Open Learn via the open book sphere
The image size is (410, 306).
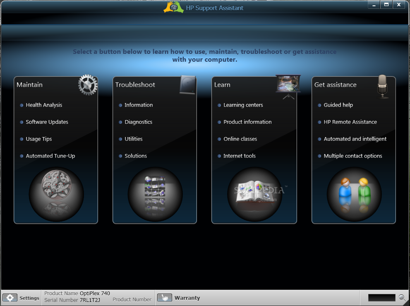pos(254,194)
